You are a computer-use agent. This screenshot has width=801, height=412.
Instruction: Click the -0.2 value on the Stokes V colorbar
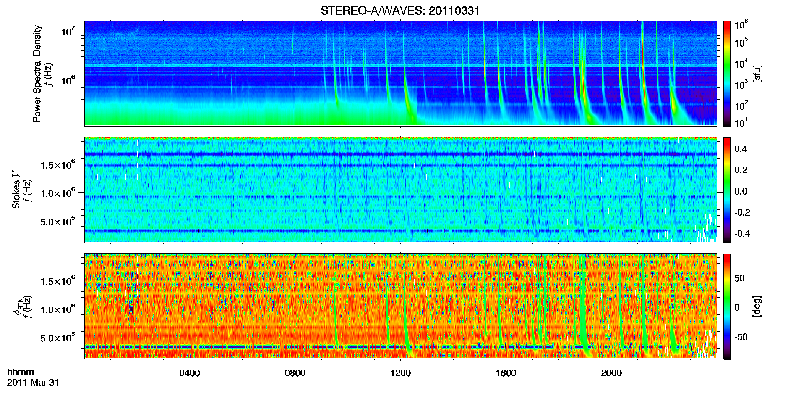tap(742, 212)
